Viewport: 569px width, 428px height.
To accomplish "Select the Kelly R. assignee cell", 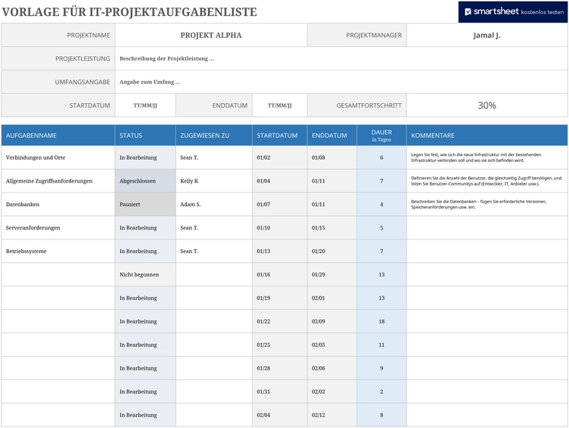I will 213,181.
